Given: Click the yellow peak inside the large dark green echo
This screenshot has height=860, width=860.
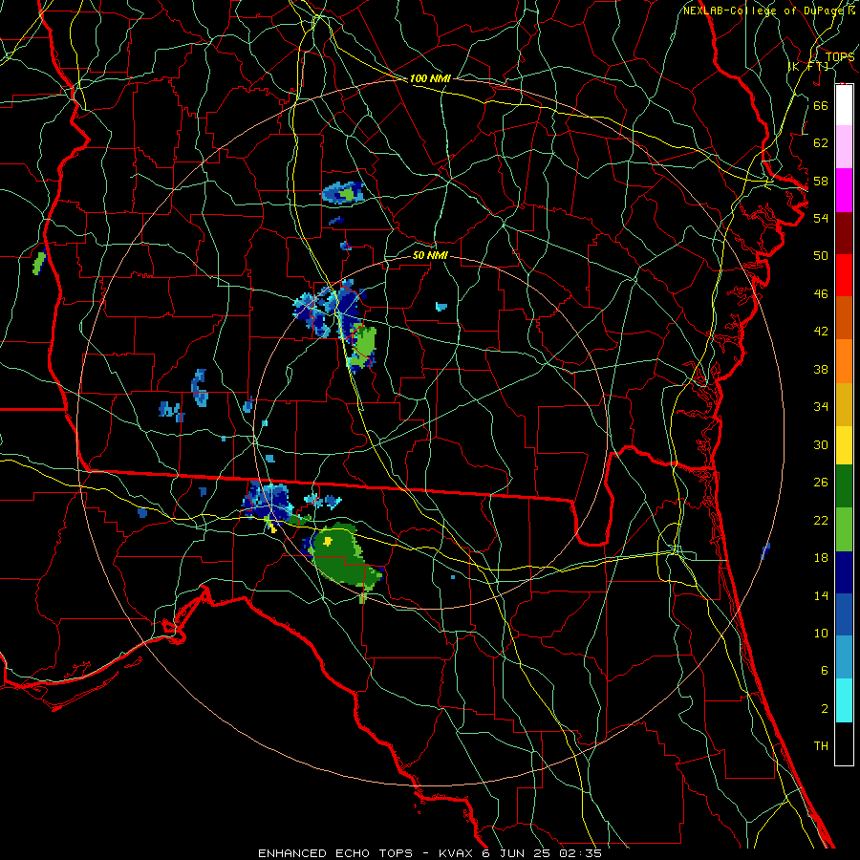Looking at the screenshot, I should pos(328,542).
